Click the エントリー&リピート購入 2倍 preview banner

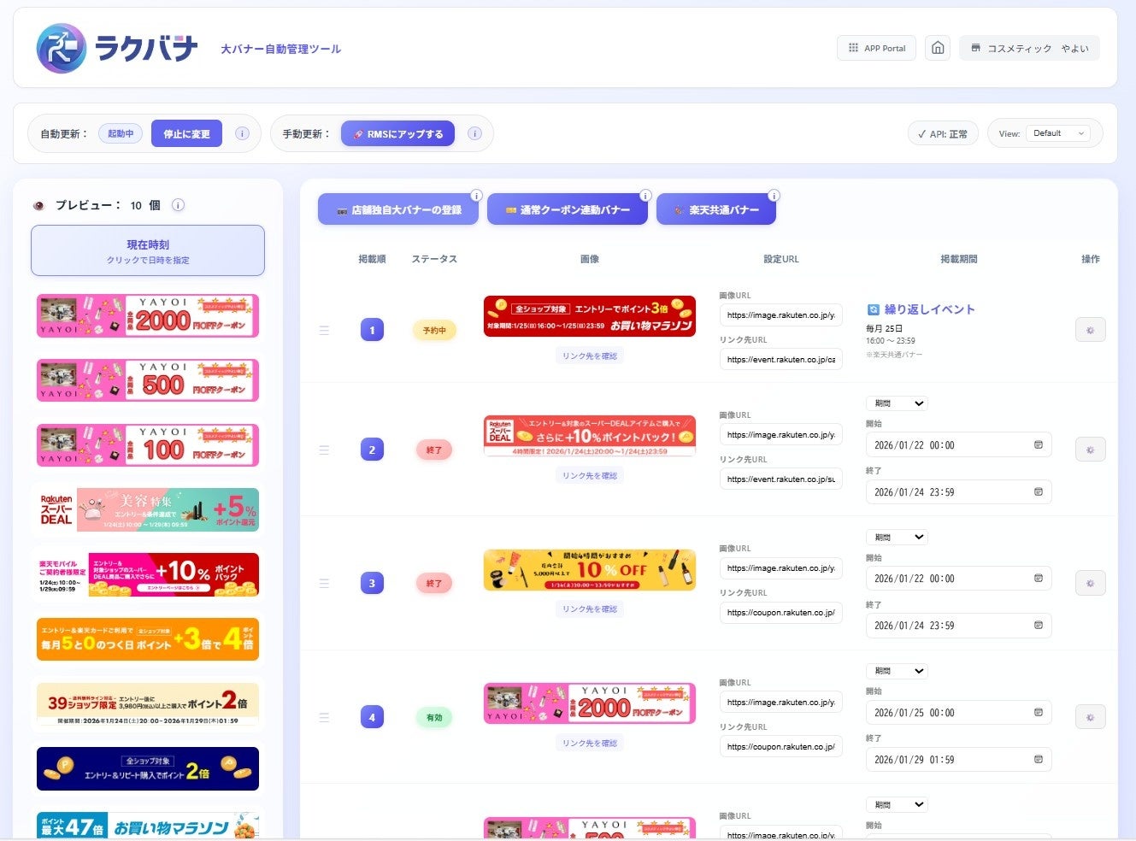(x=148, y=768)
